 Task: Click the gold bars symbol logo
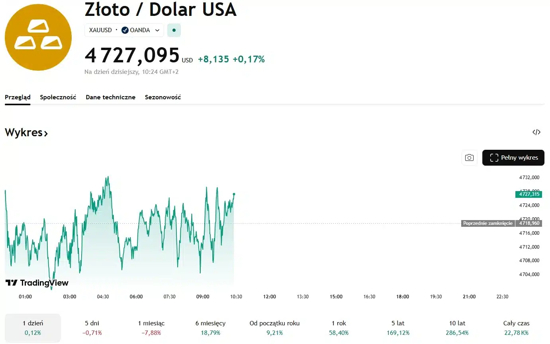click(38, 37)
